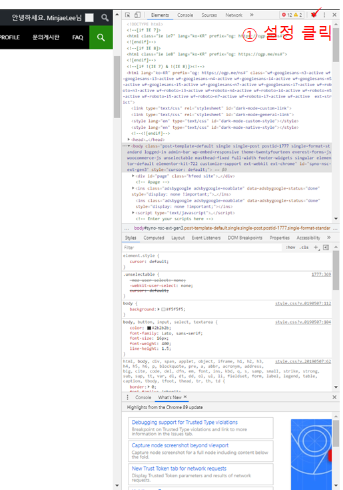Click the styles Filter input field
The width and height of the screenshot is (343, 490).
tap(202, 247)
